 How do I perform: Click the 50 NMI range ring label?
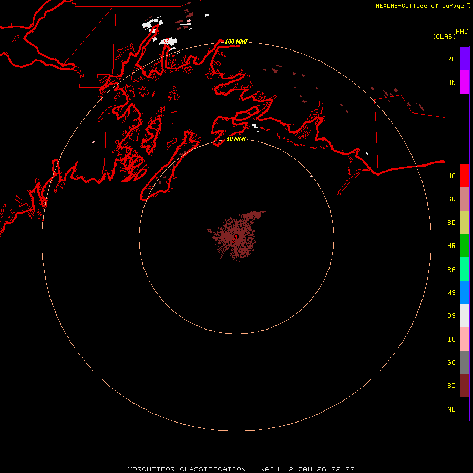pos(236,139)
